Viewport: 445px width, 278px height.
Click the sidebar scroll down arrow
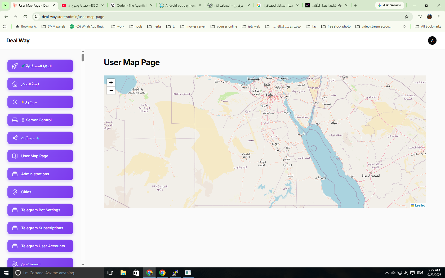(x=83, y=265)
